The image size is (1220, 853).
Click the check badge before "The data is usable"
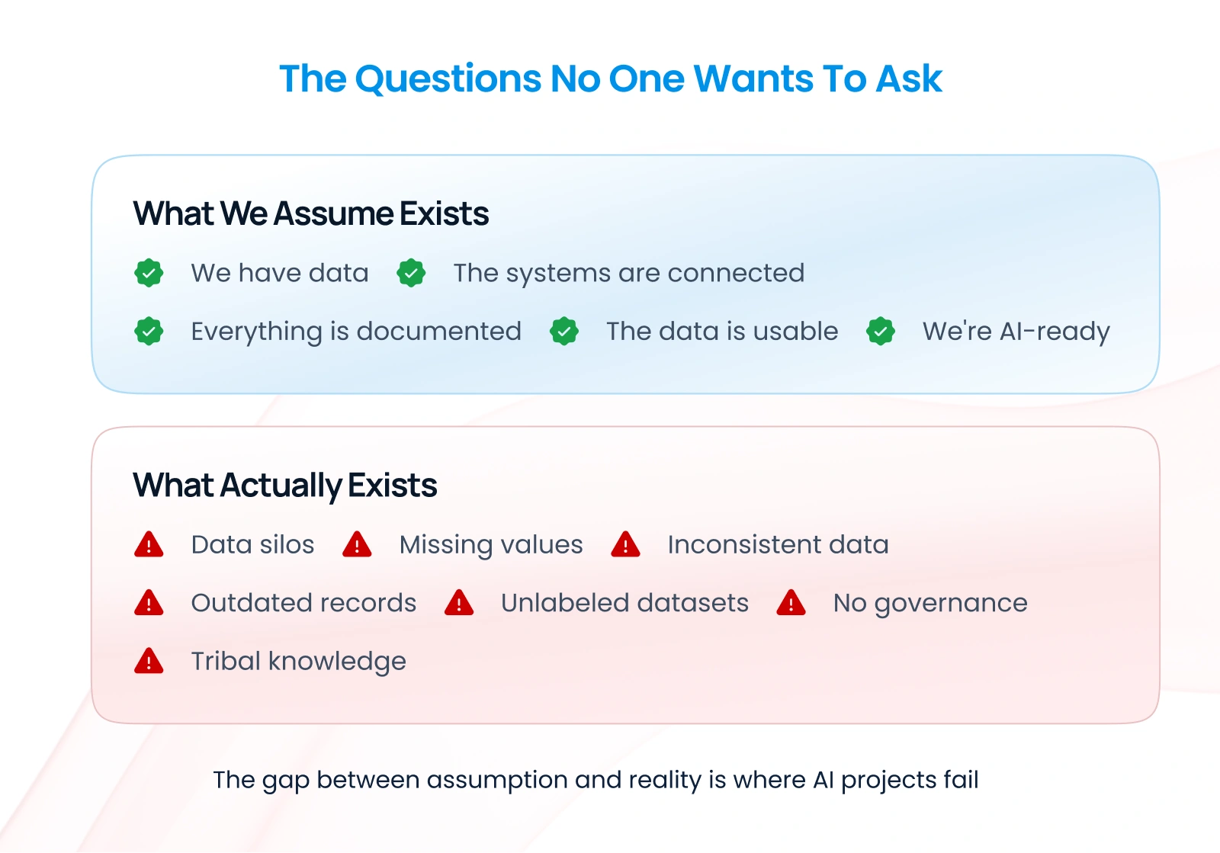(564, 332)
